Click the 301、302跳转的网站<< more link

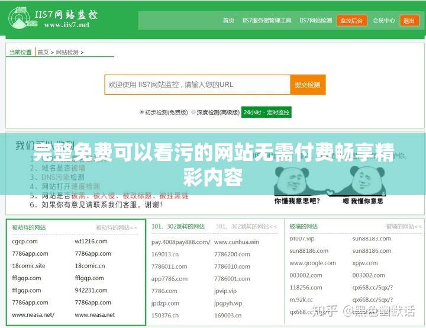tap(246, 227)
